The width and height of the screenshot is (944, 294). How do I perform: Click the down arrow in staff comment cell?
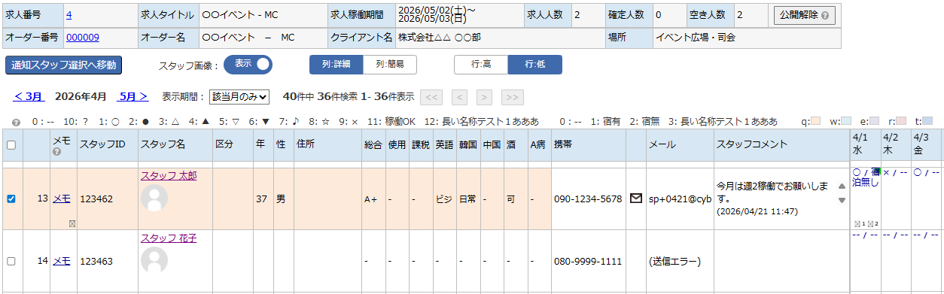[x=842, y=200]
